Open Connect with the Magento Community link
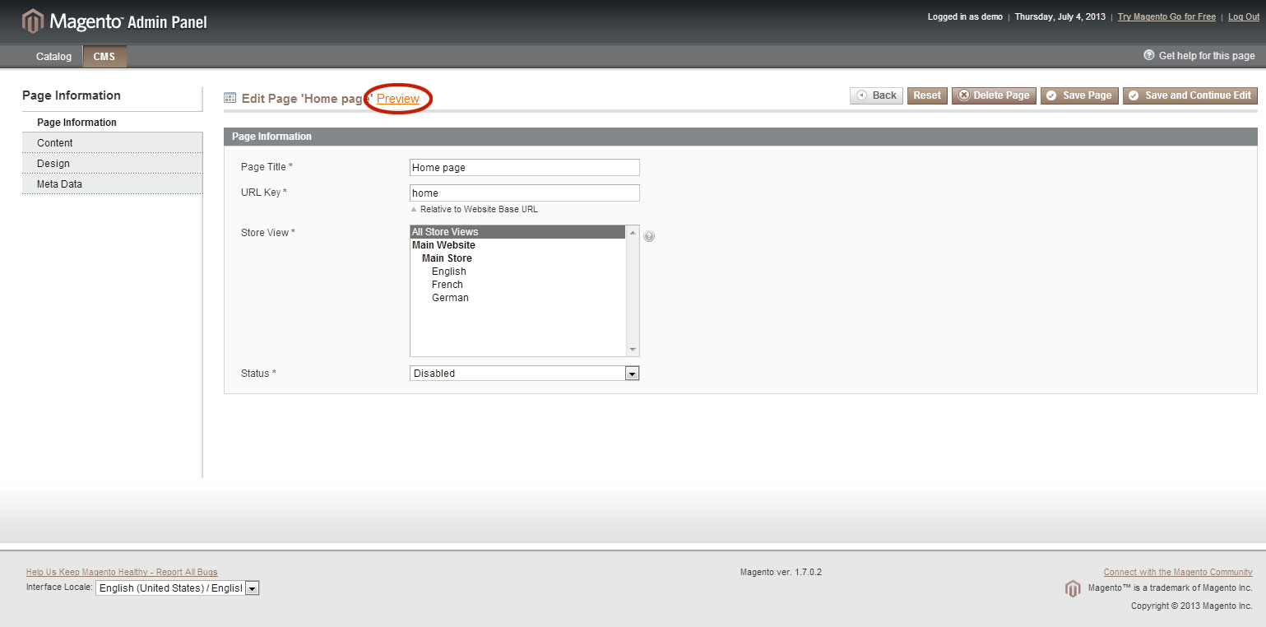Image resolution: width=1266 pixels, height=627 pixels. point(1178,572)
